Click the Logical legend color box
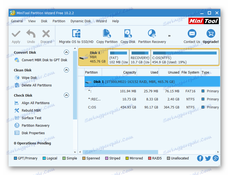The image size is (229, 175). (44, 158)
